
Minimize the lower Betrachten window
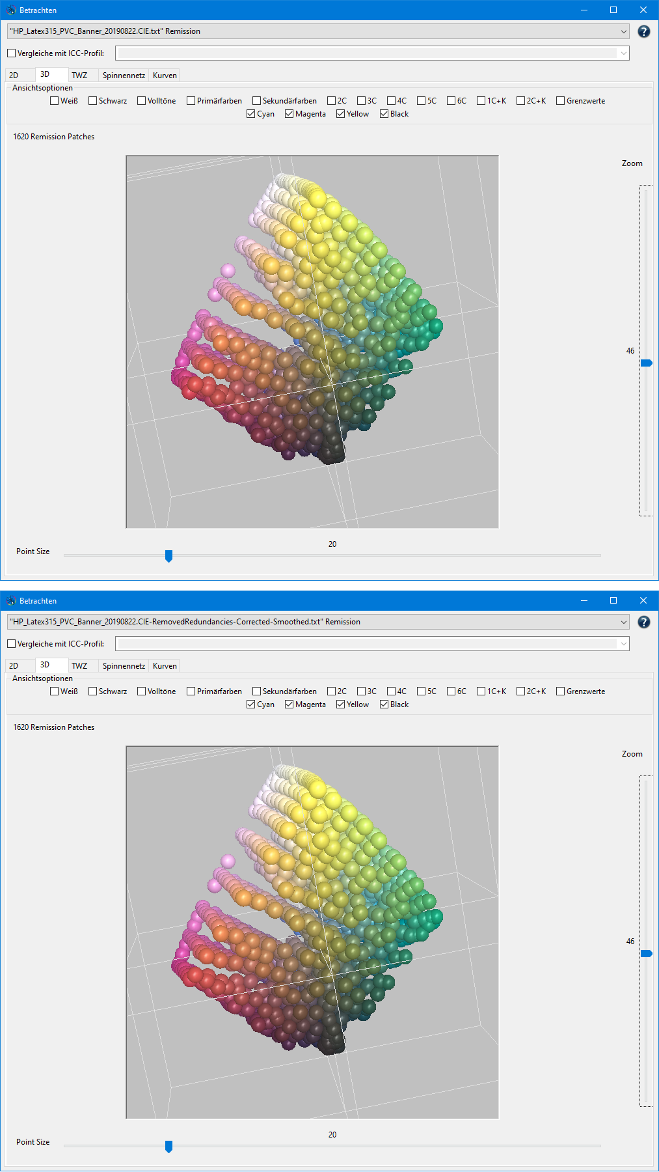[x=584, y=600]
